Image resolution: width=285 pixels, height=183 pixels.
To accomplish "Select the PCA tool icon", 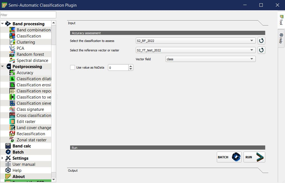I will [x=12, y=48].
